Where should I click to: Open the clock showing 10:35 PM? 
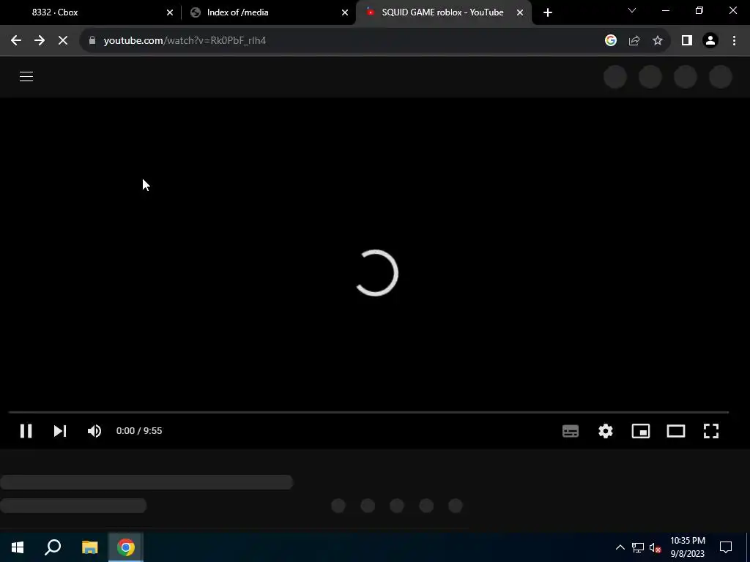pyautogui.click(x=687, y=547)
